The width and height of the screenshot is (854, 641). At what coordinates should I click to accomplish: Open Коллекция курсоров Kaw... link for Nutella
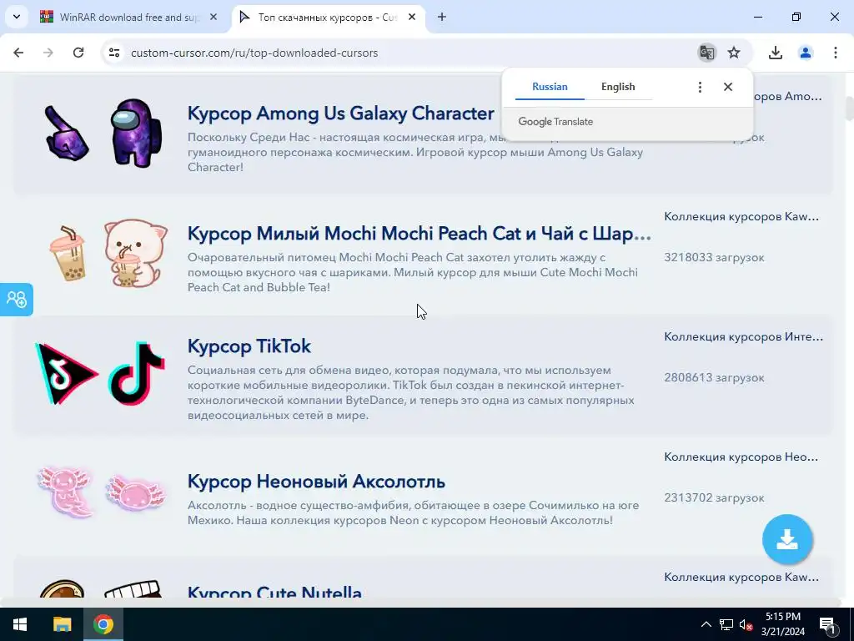pyautogui.click(x=741, y=577)
